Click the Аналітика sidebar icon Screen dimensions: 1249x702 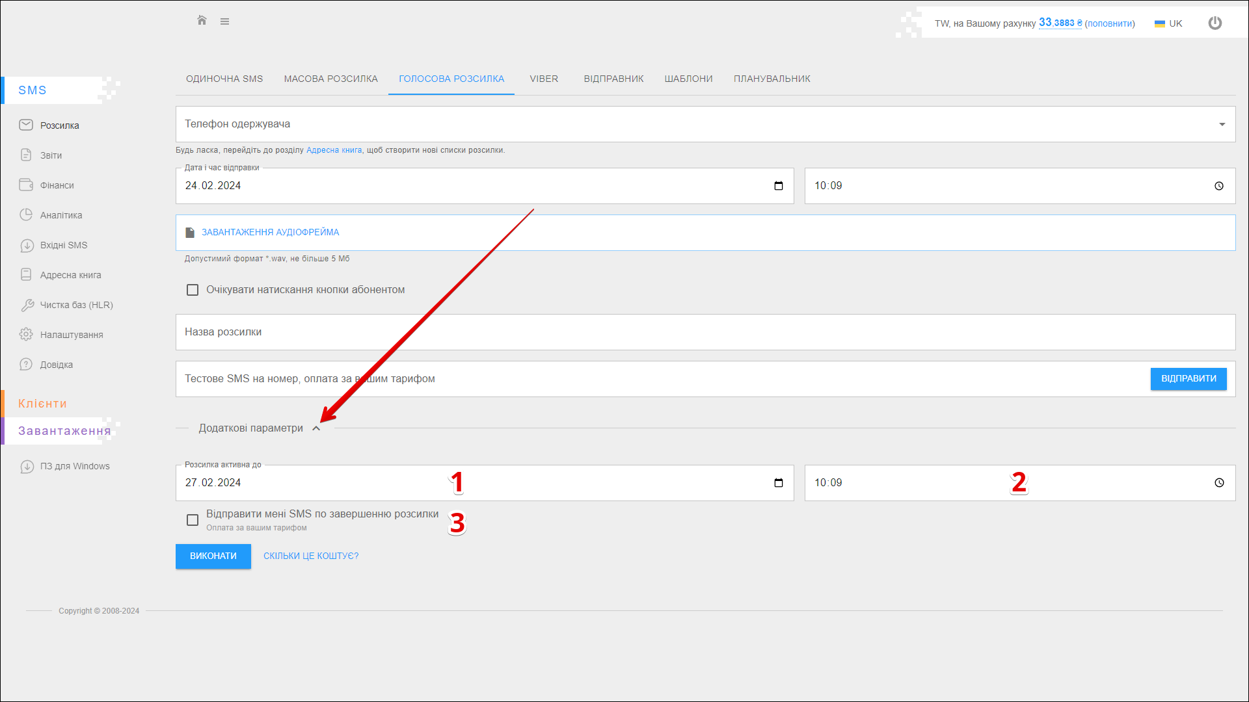(x=26, y=215)
